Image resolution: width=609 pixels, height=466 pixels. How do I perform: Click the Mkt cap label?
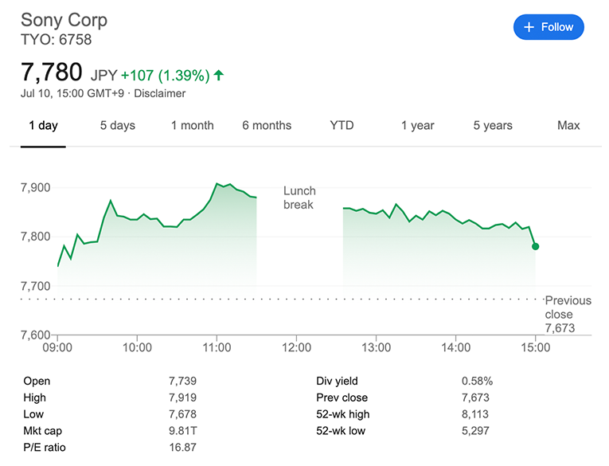pyautogui.click(x=43, y=431)
